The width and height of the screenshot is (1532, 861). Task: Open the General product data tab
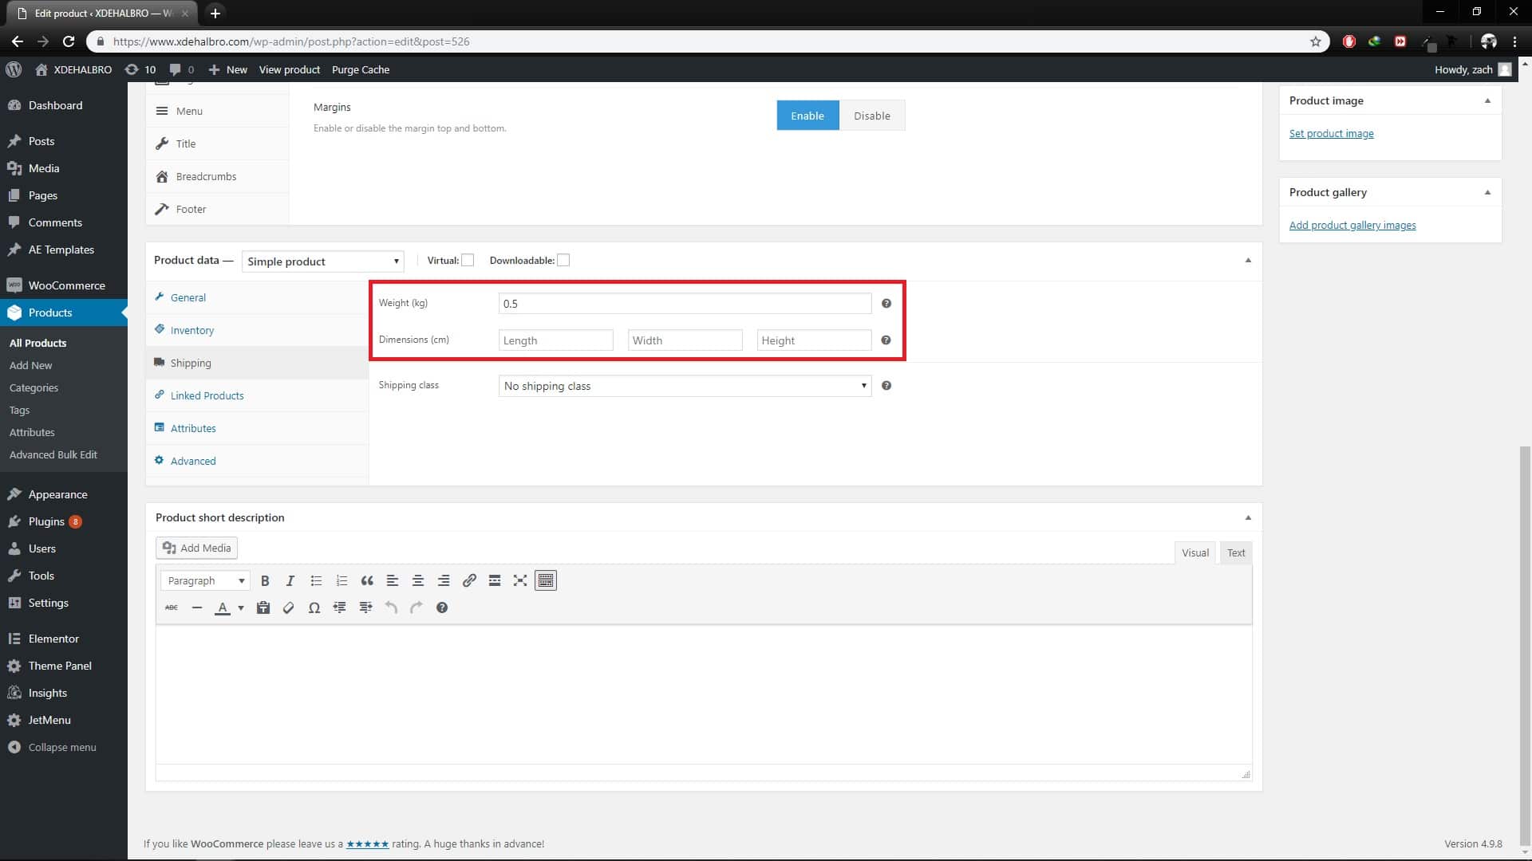pos(257,297)
